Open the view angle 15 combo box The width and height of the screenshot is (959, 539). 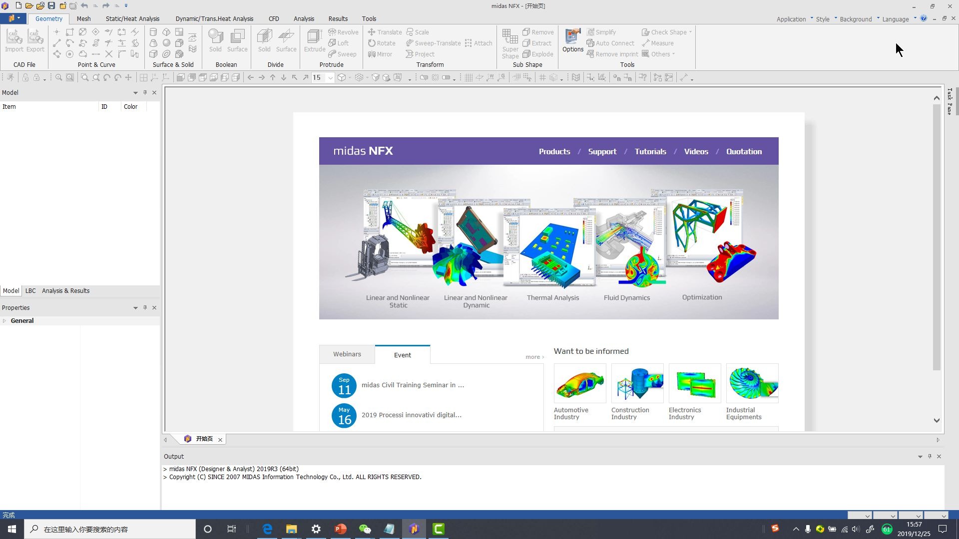point(330,78)
